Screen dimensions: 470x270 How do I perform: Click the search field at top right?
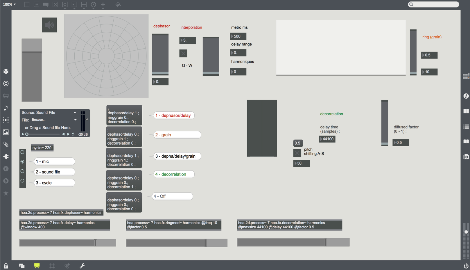pos(435,4)
